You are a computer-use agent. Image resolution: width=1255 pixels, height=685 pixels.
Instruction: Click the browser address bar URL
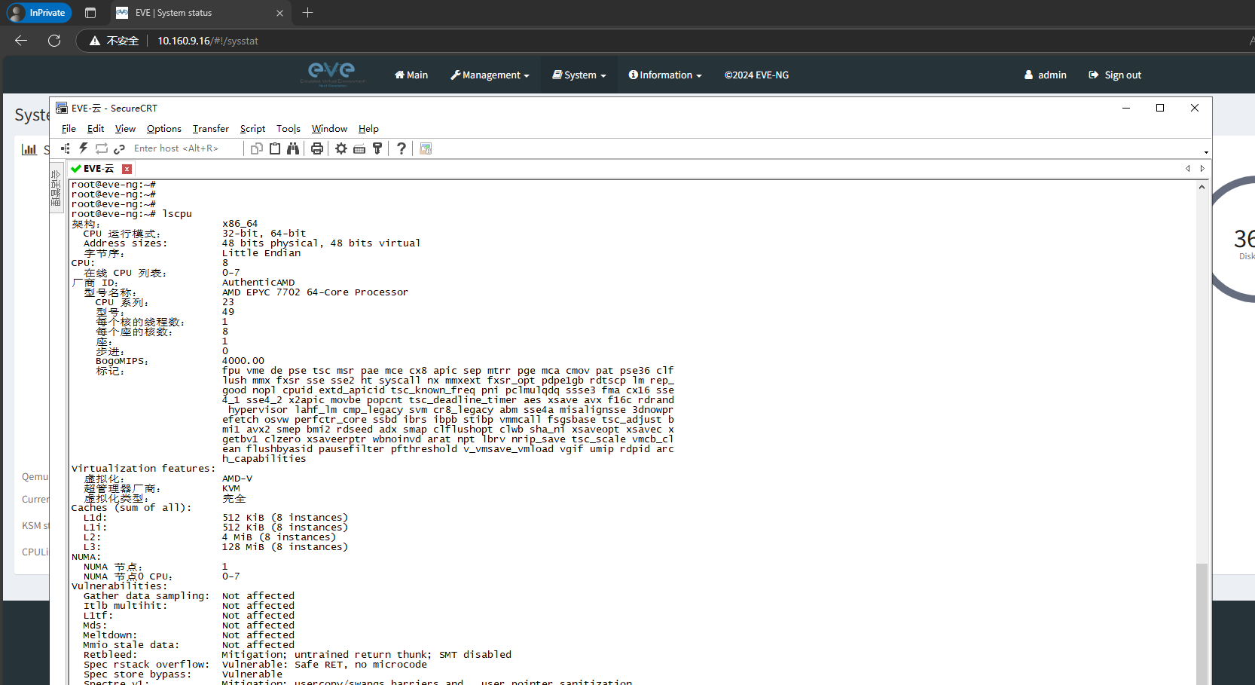208,41
